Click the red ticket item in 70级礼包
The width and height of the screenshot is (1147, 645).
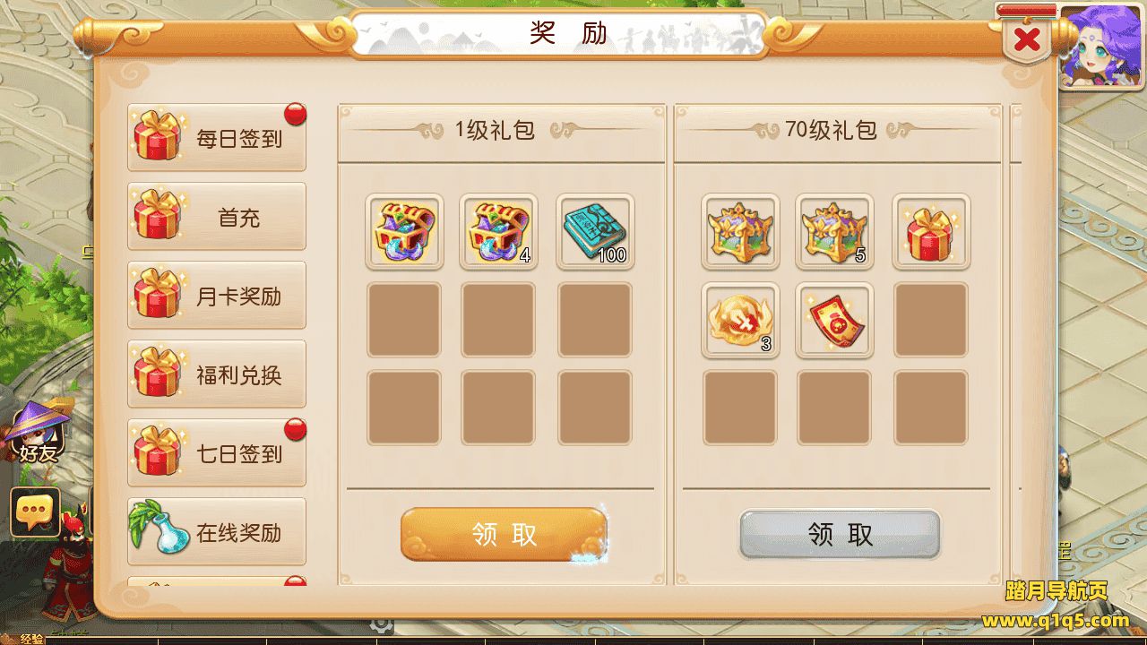[835, 320]
